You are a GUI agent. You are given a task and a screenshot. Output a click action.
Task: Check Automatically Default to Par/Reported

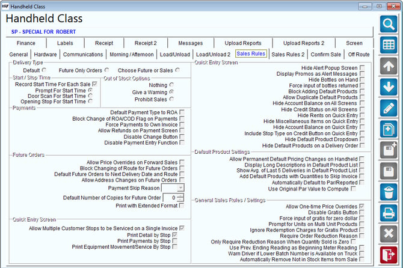(362, 182)
